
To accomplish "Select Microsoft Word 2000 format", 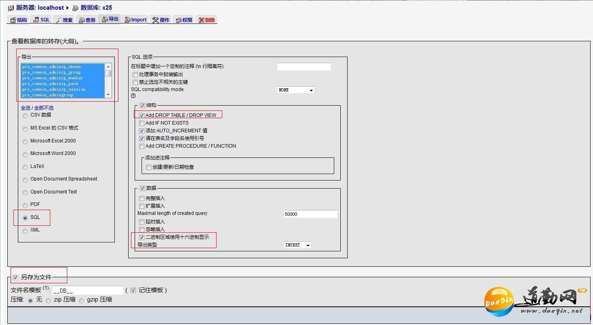I will click(26, 154).
